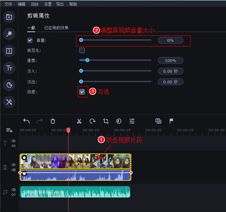Mute the video track speaker
Viewport: 226px width, 212px height.
[x=14, y=170]
